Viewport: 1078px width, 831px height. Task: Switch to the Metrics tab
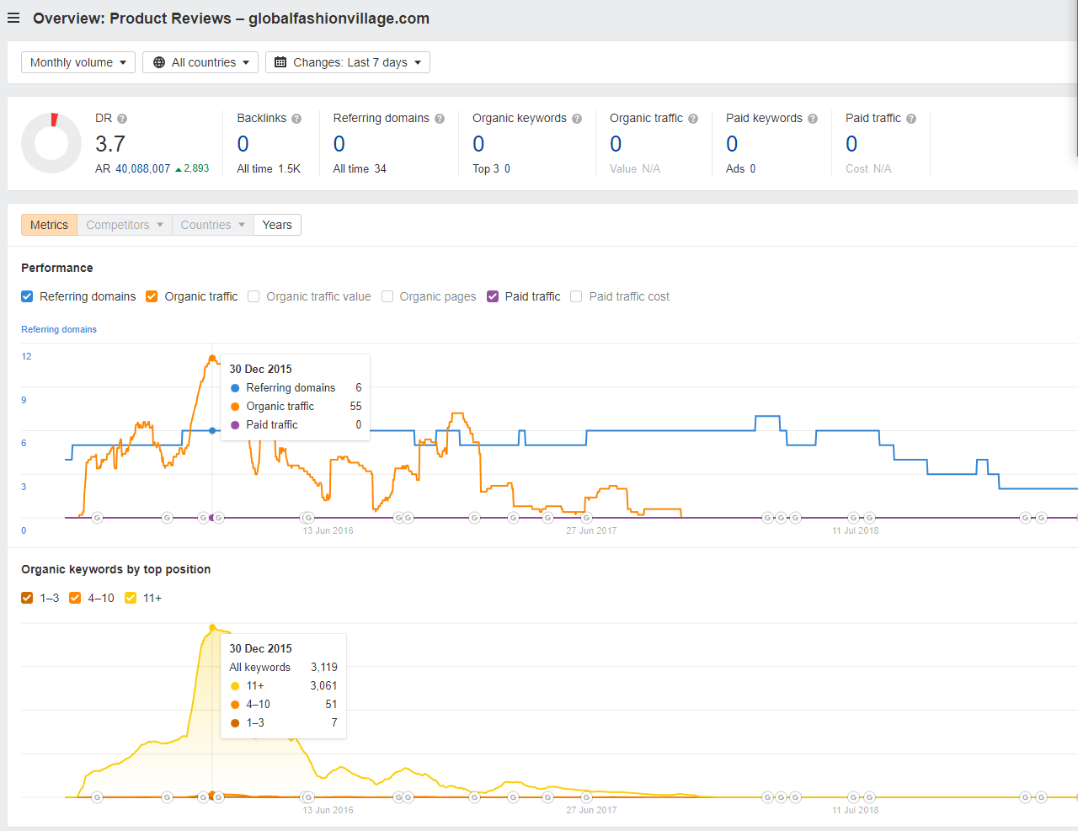[x=49, y=225]
